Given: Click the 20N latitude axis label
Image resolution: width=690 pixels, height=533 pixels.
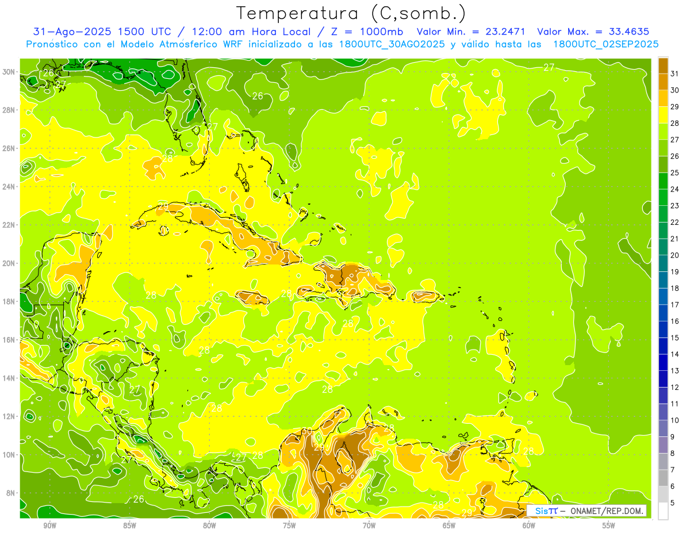Looking at the screenshot, I should tap(8, 263).
